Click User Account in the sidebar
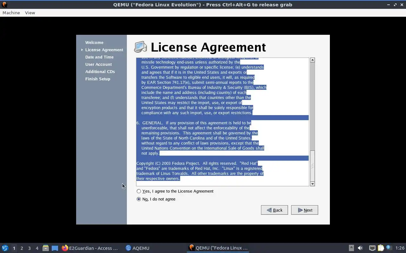Viewport: 406px width, 253px height. [98, 64]
